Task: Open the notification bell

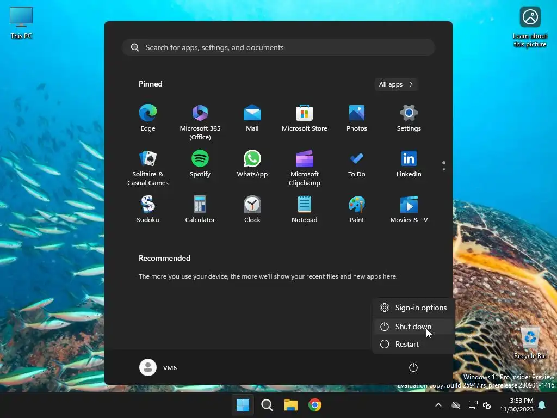Action: [x=542, y=405]
